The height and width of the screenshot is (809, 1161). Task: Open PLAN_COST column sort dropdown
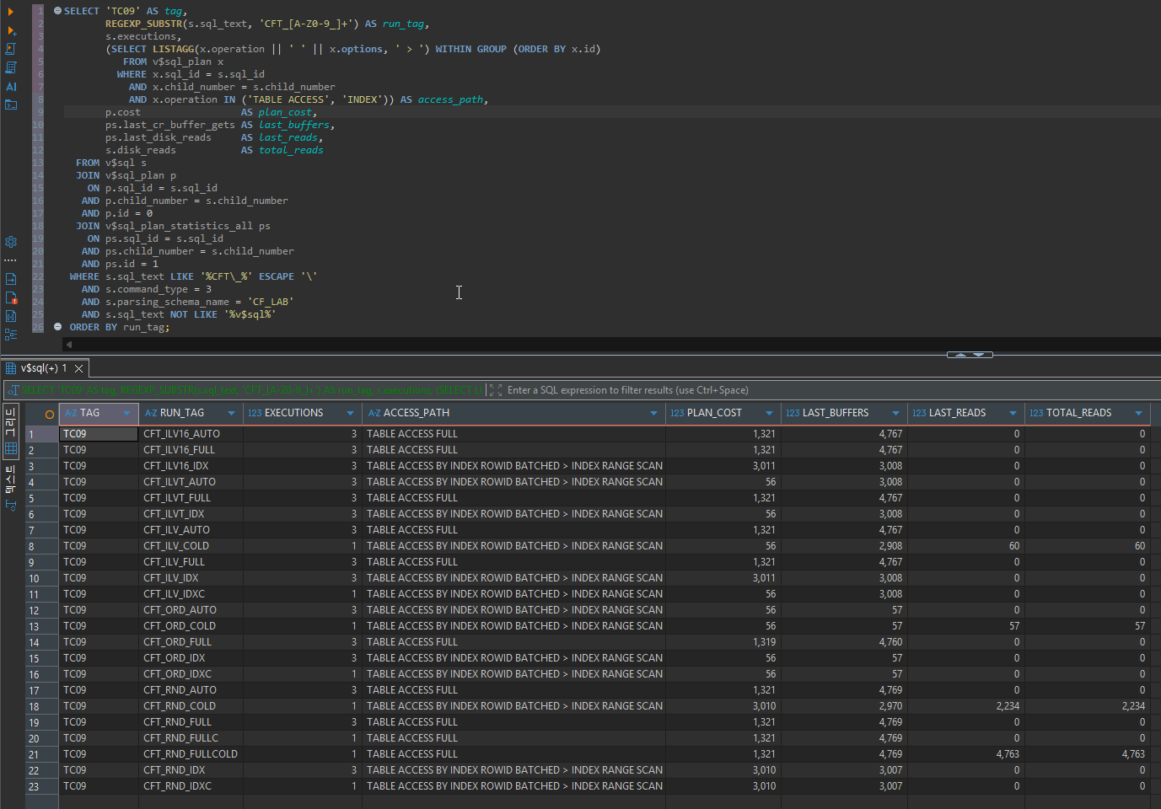(x=769, y=413)
